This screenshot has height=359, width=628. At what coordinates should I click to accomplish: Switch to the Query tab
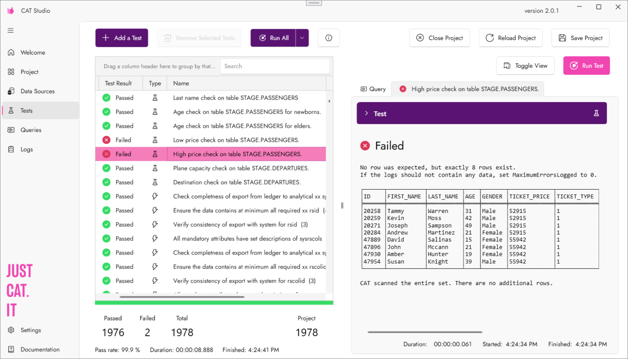(373, 89)
